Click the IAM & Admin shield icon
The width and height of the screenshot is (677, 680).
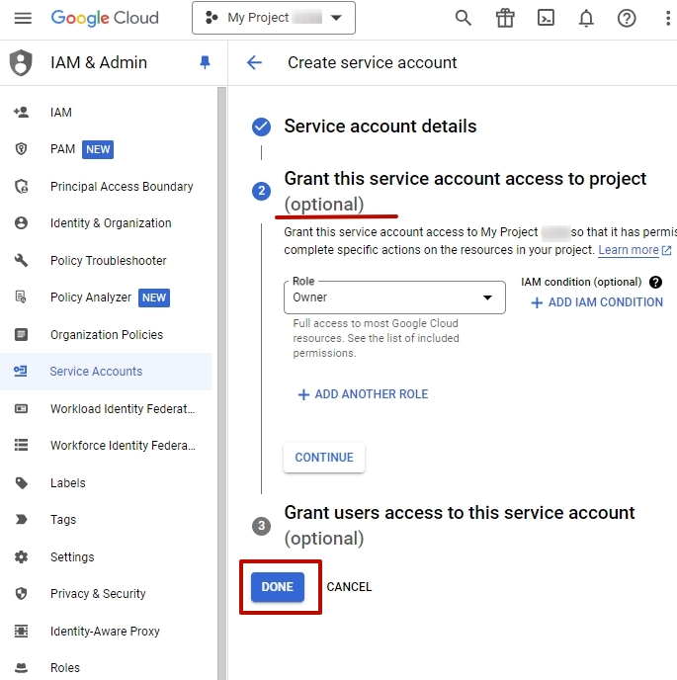tap(21, 62)
